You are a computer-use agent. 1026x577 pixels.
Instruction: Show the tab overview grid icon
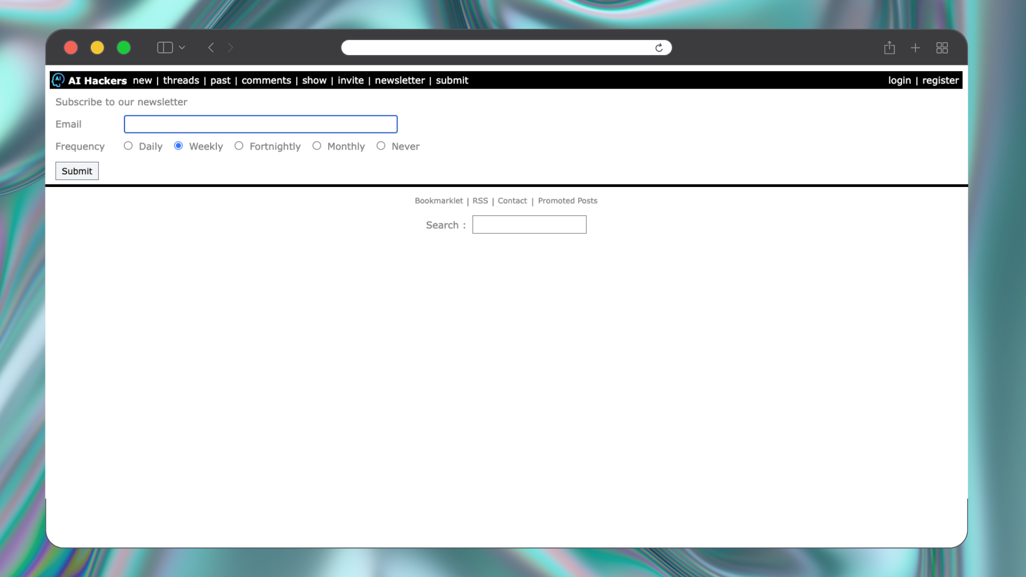click(x=942, y=48)
